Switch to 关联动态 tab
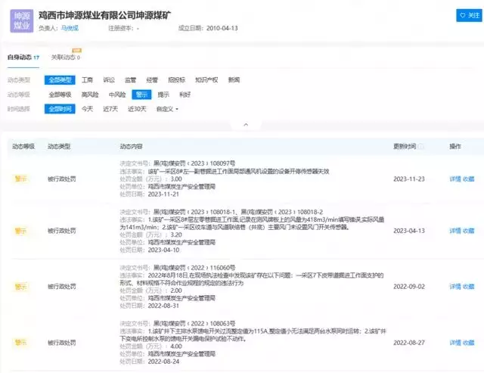 click(66, 58)
